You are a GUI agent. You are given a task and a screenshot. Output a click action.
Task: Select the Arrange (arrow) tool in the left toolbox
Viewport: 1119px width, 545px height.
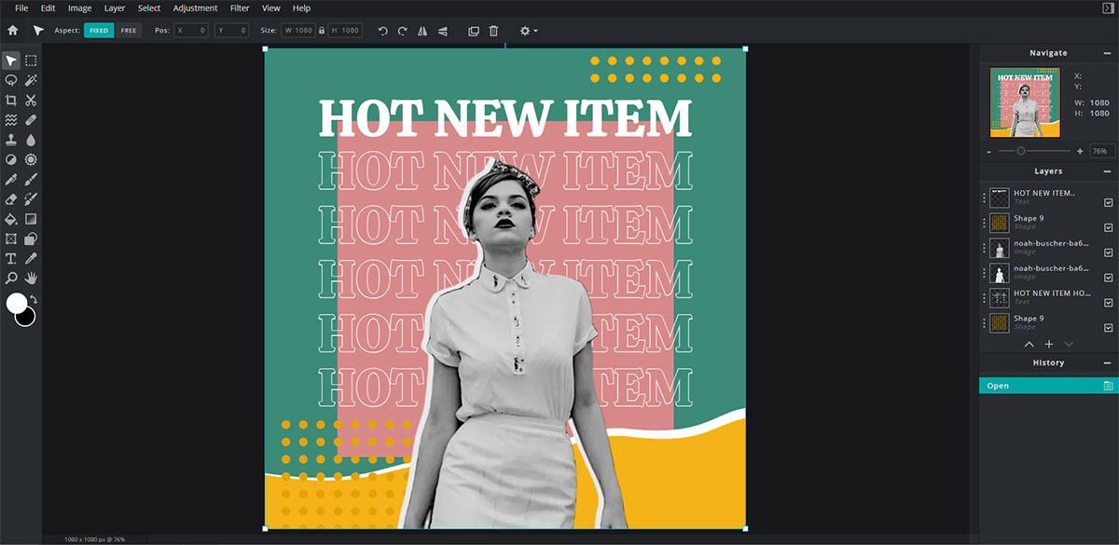(11, 61)
